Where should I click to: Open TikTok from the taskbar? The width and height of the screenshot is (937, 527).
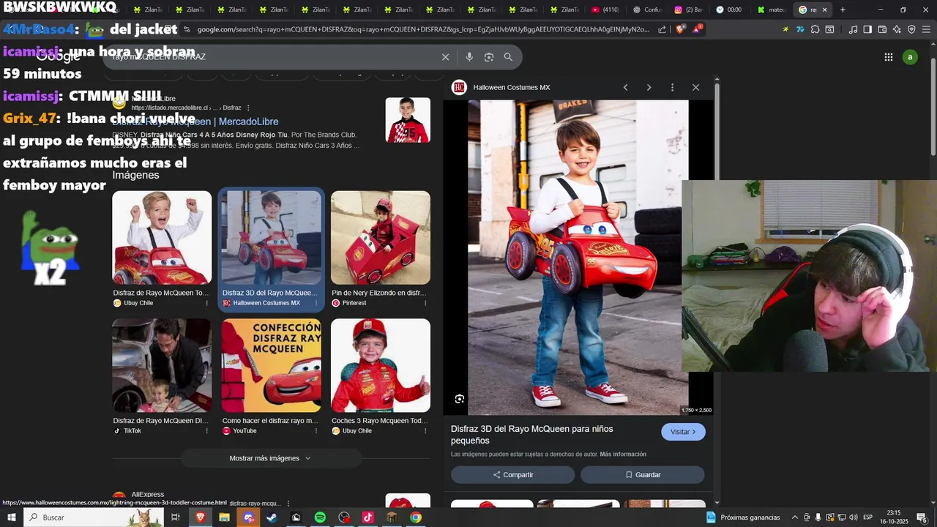click(367, 517)
